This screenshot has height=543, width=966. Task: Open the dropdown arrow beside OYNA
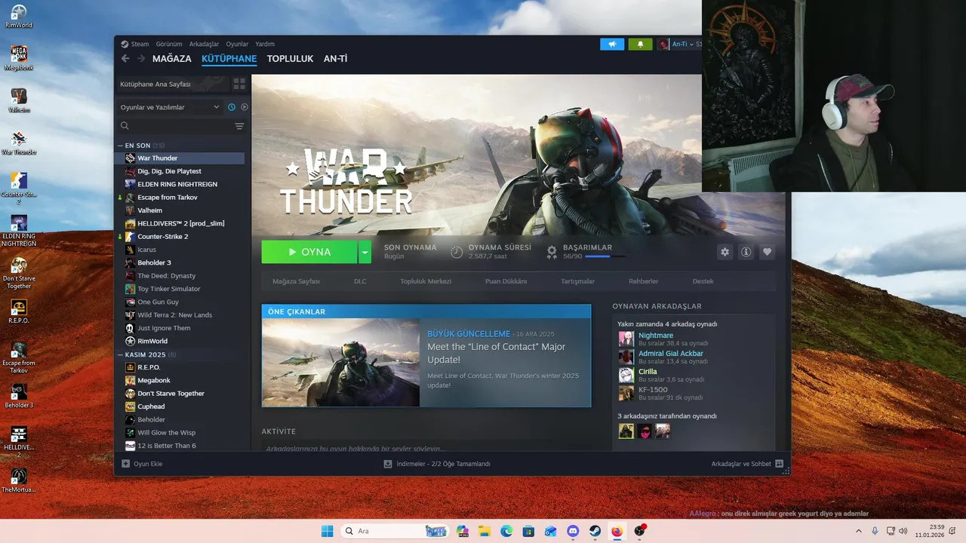coord(365,252)
